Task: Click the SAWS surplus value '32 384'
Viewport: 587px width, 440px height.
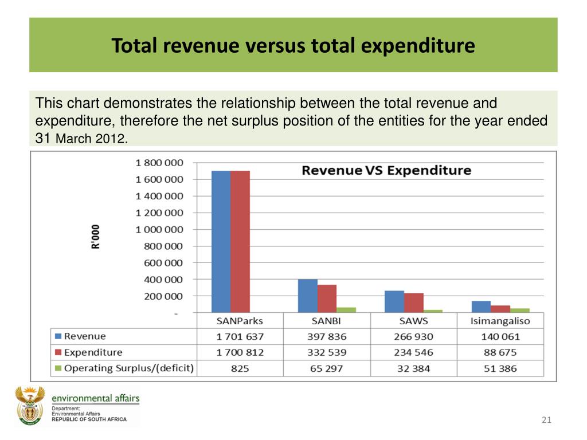Action: pos(413,368)
